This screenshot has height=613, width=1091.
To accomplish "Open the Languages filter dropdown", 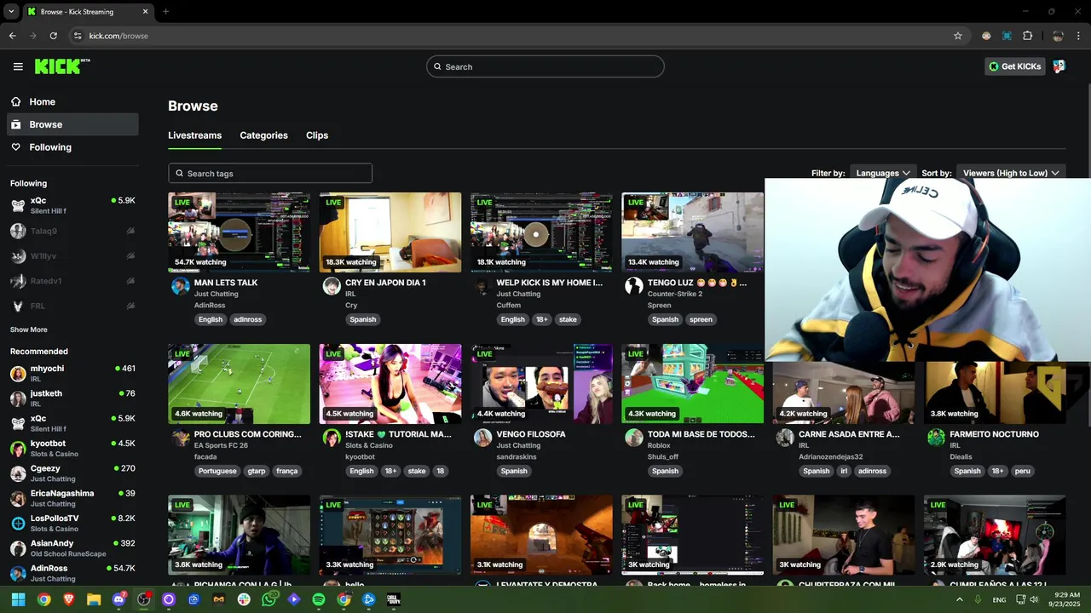I will pyautogui.click(x=883, y=173).
